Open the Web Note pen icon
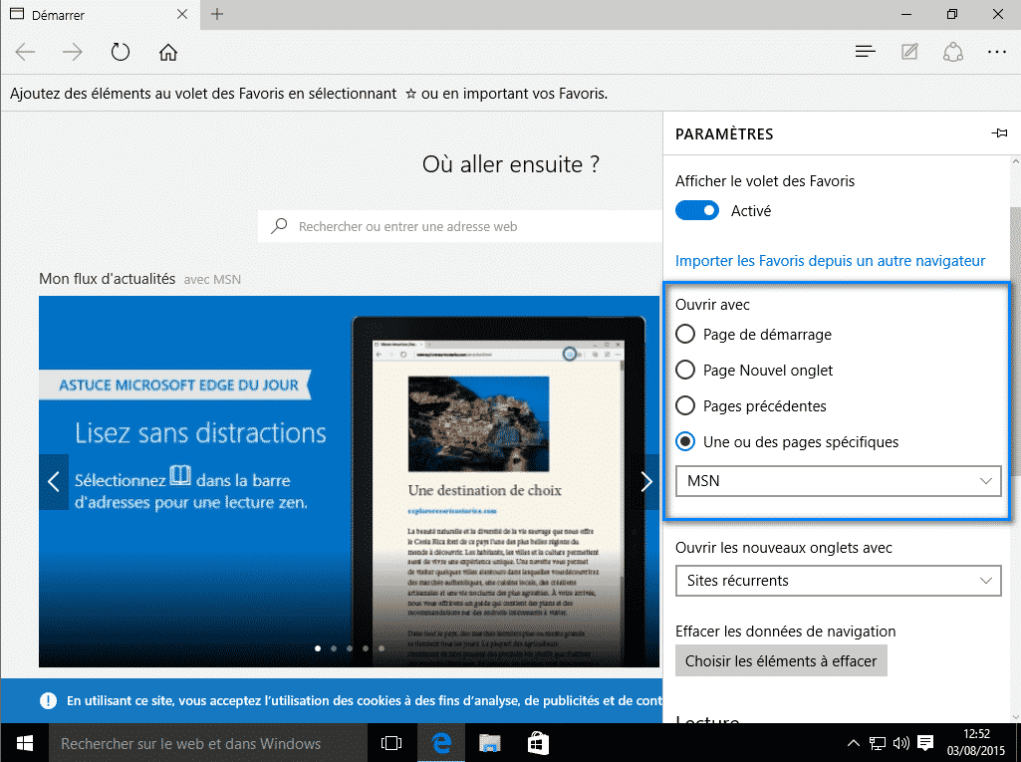 click(909, 52)
